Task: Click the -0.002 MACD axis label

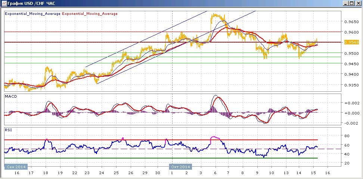Action: point(351,123)
